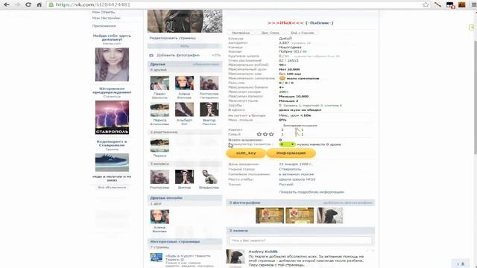Open the interesting page with the blue logo
Viewport: 477px width, 268px height.
pyautogui.click(x=157, y=258)
